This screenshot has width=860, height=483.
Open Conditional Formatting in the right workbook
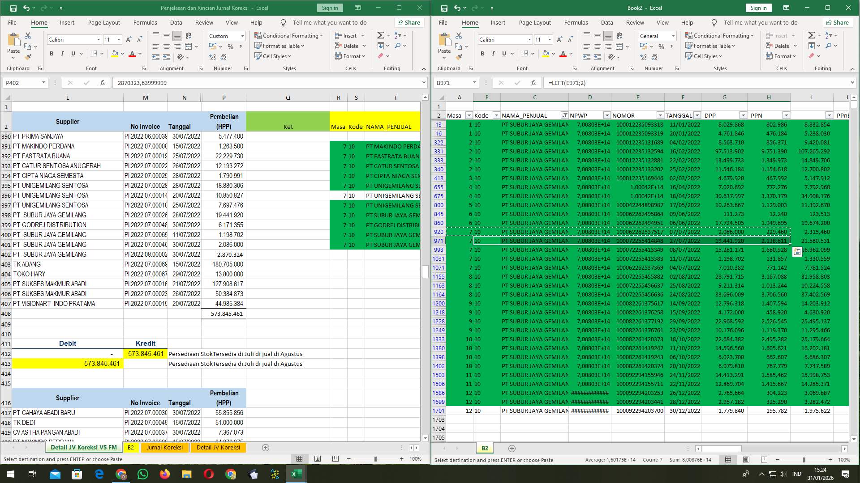point(720,35)
